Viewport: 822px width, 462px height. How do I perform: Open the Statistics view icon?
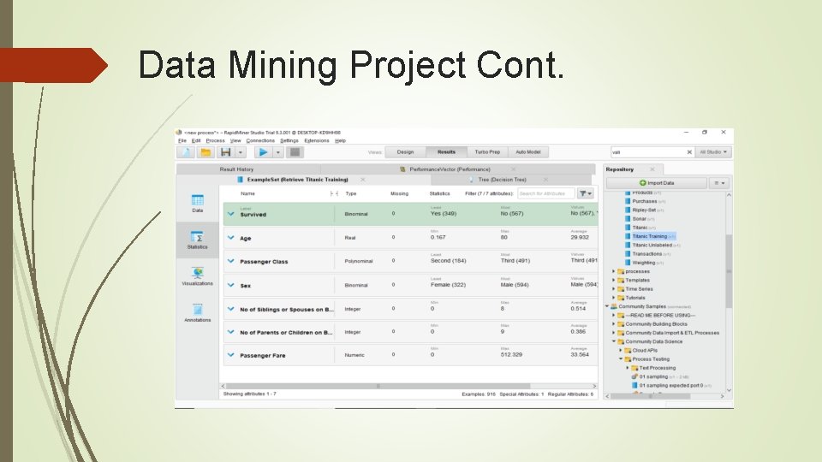[x=198, y=240]
